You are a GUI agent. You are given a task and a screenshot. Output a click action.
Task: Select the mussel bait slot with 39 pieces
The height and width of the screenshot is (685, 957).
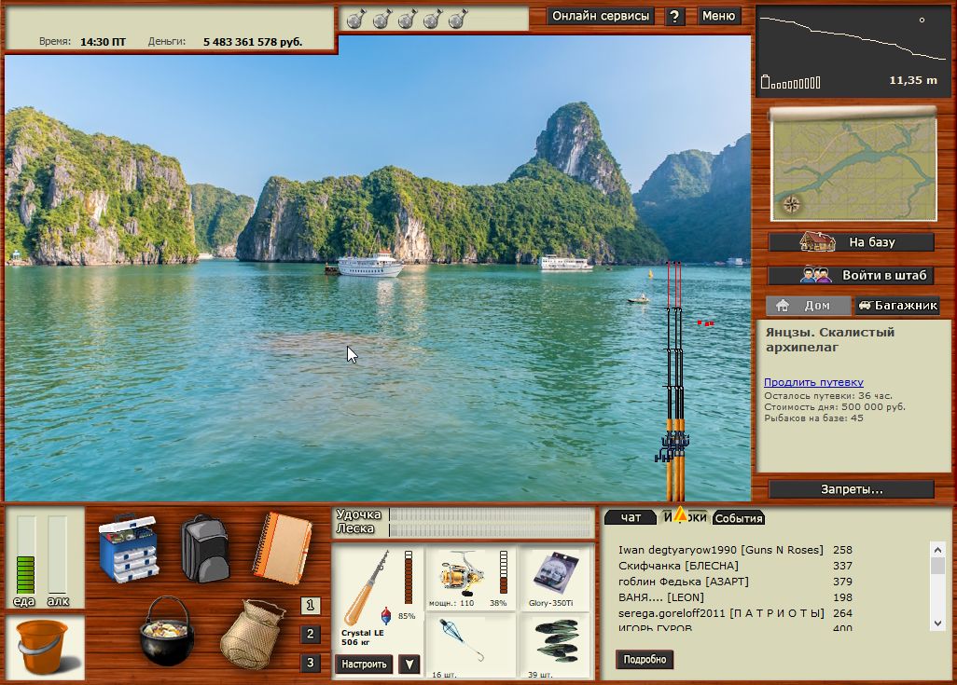tap(554, 646)
